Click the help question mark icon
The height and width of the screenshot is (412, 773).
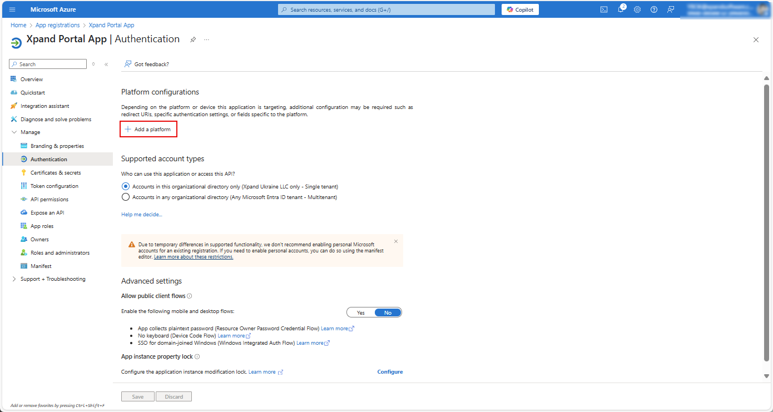(654, 9)
